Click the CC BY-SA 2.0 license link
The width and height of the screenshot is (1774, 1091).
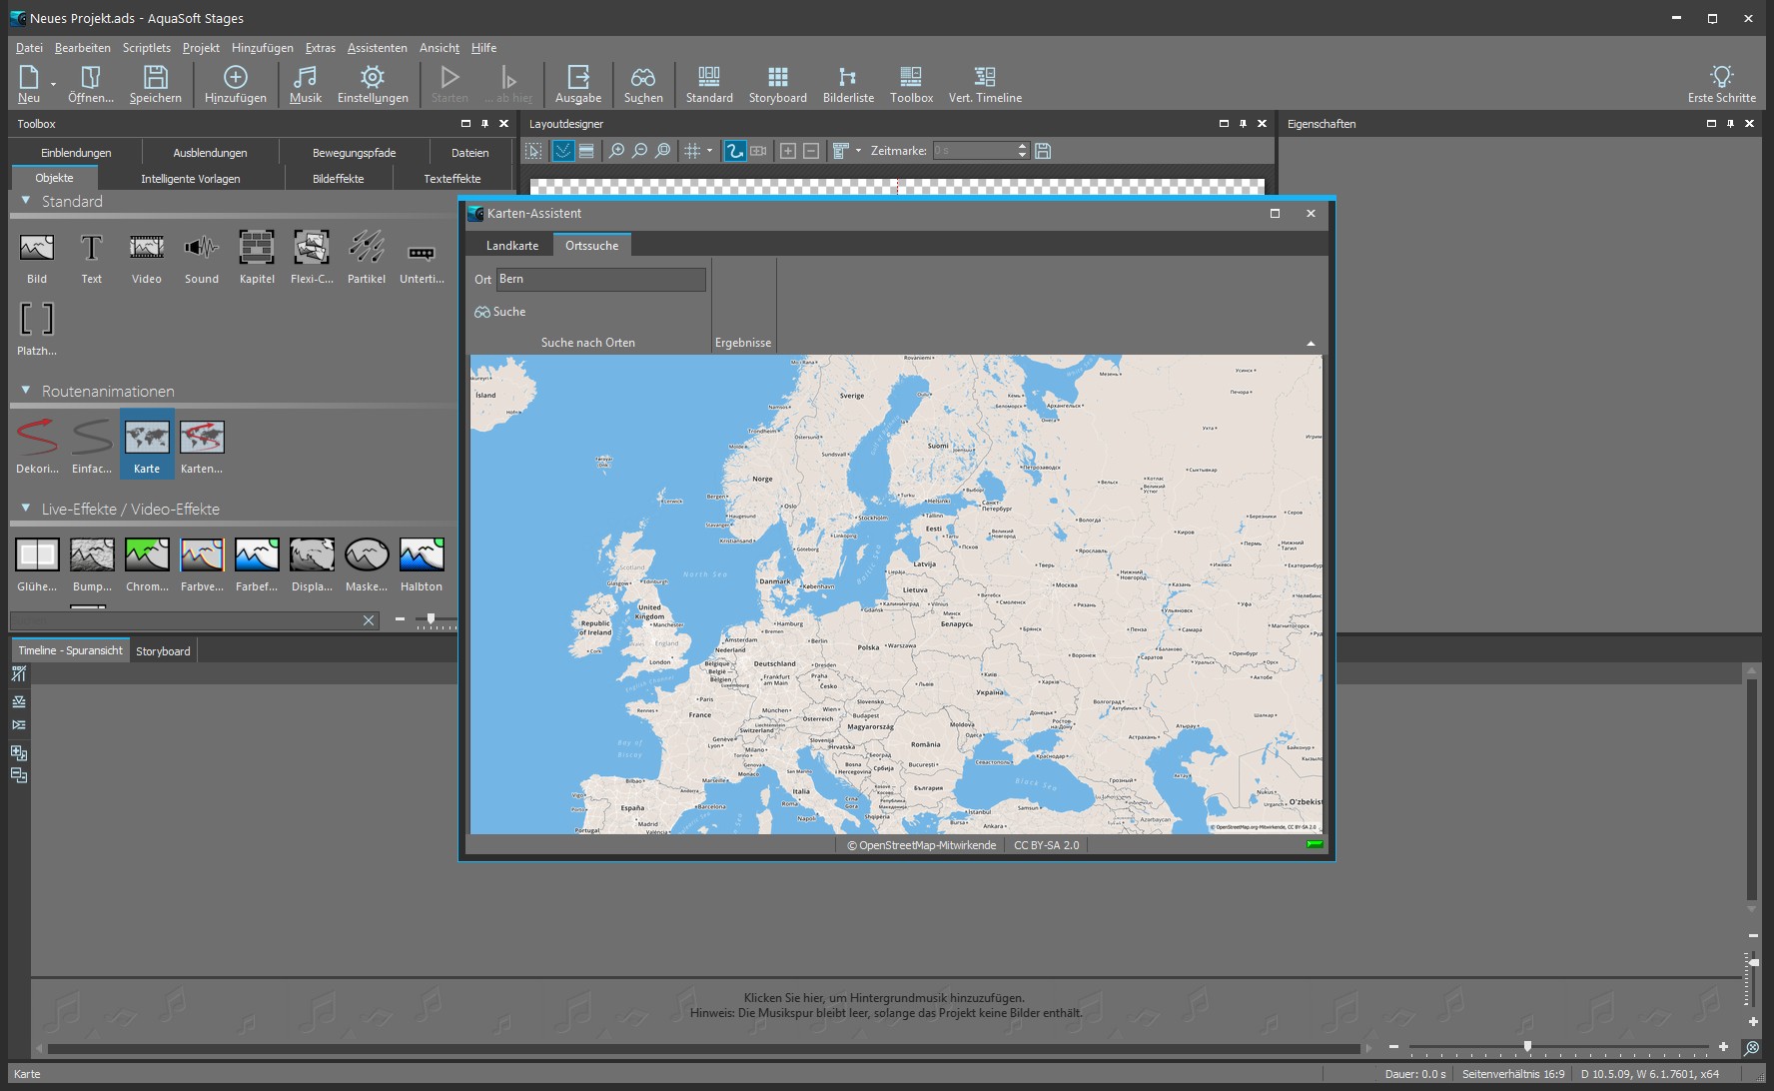1046,845
